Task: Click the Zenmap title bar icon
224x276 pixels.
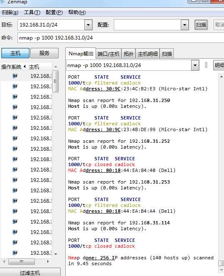Action: tap(2, 2)
